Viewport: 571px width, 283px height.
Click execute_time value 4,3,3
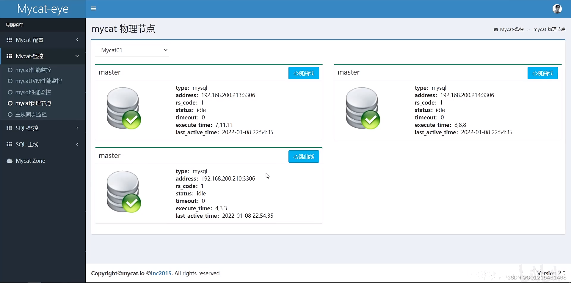coord(221,208)
